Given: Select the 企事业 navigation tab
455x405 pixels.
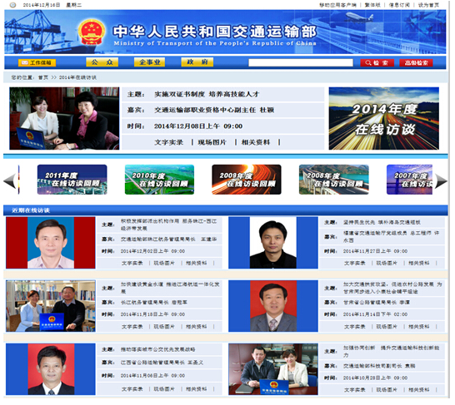Looking at the screenshot, I should pos(150,62).
